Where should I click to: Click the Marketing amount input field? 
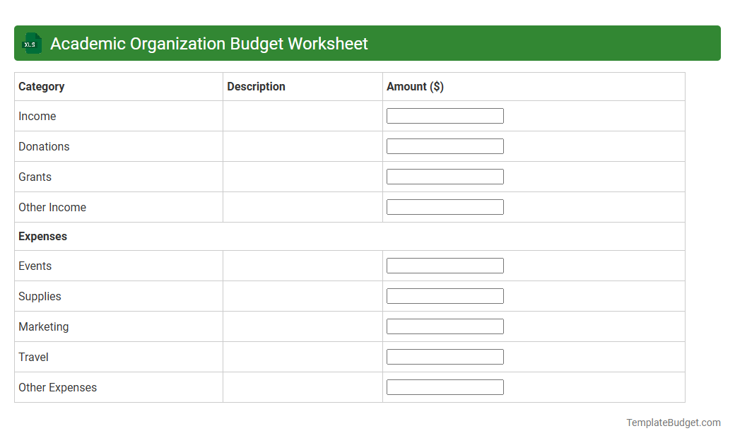(445, 326)
